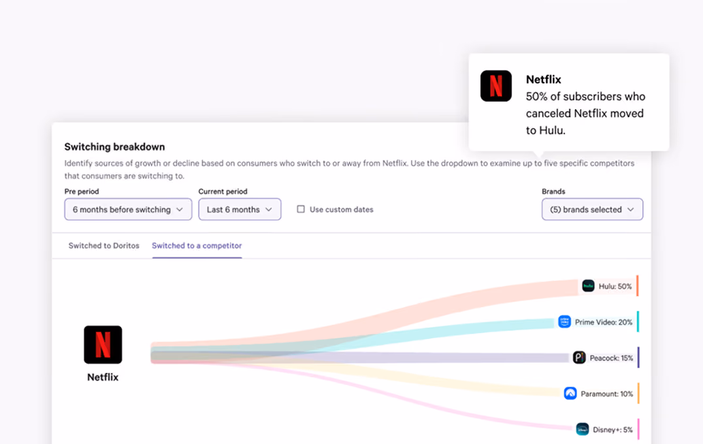The width and height of the screenshot is (703, 444).
Task: Open the Current period dropdown
Action: click(240, 209)
